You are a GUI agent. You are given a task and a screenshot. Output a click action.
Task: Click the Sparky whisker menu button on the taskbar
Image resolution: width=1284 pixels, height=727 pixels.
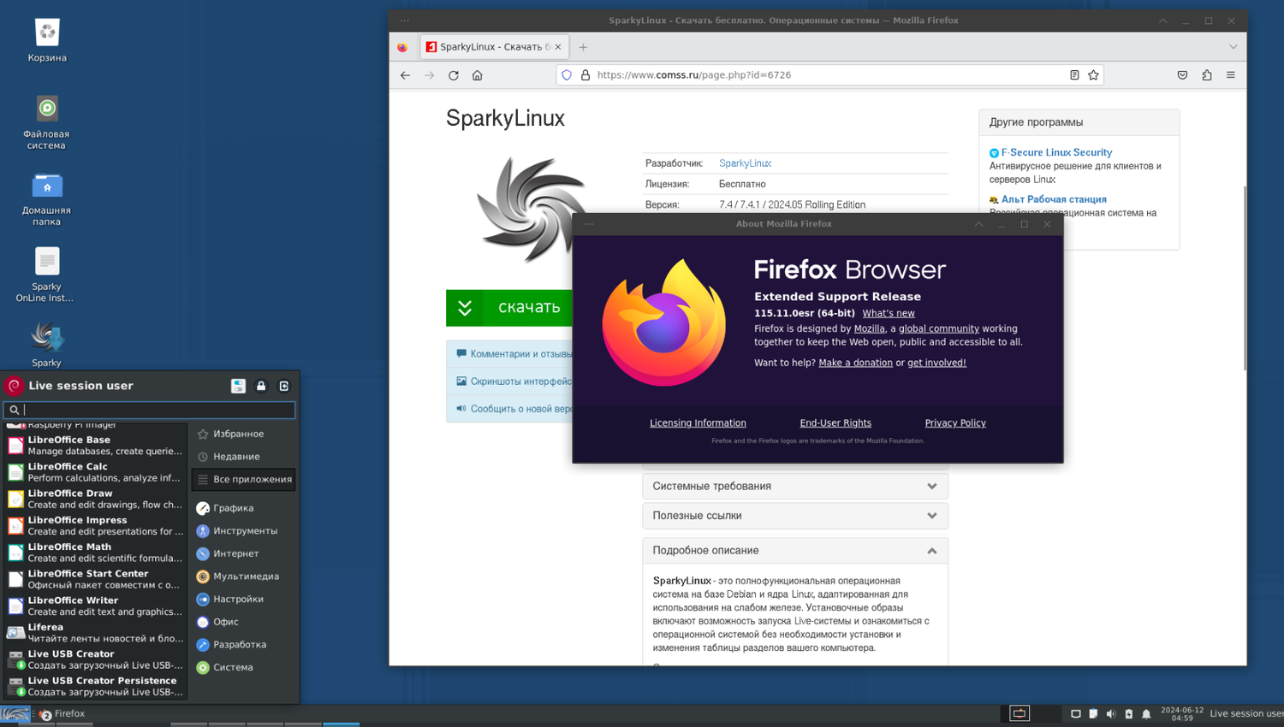click(x=15, y=714)
